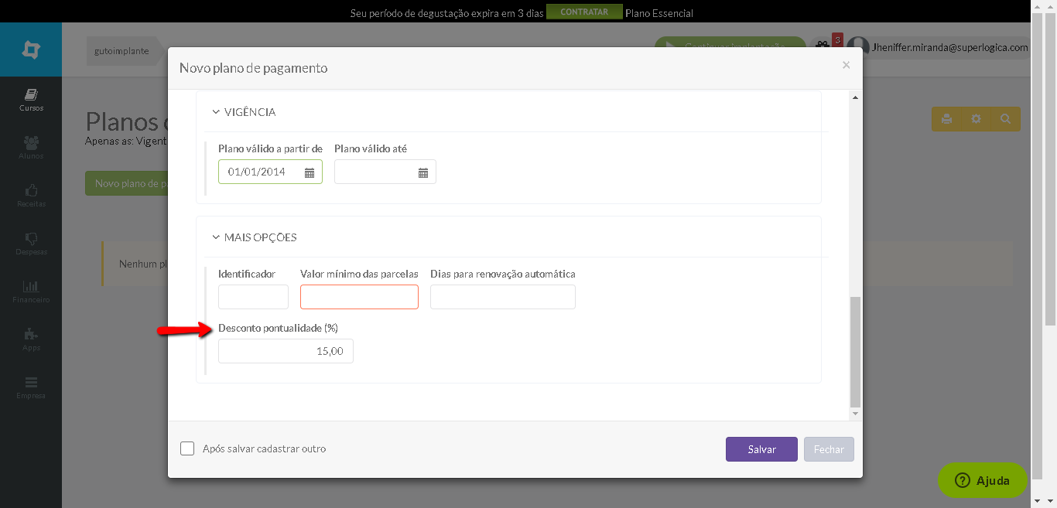The height and width of the screenshot is (508, 1057).
Task: Open the Receitas thumbs-up icon
Action: (31, 190)
